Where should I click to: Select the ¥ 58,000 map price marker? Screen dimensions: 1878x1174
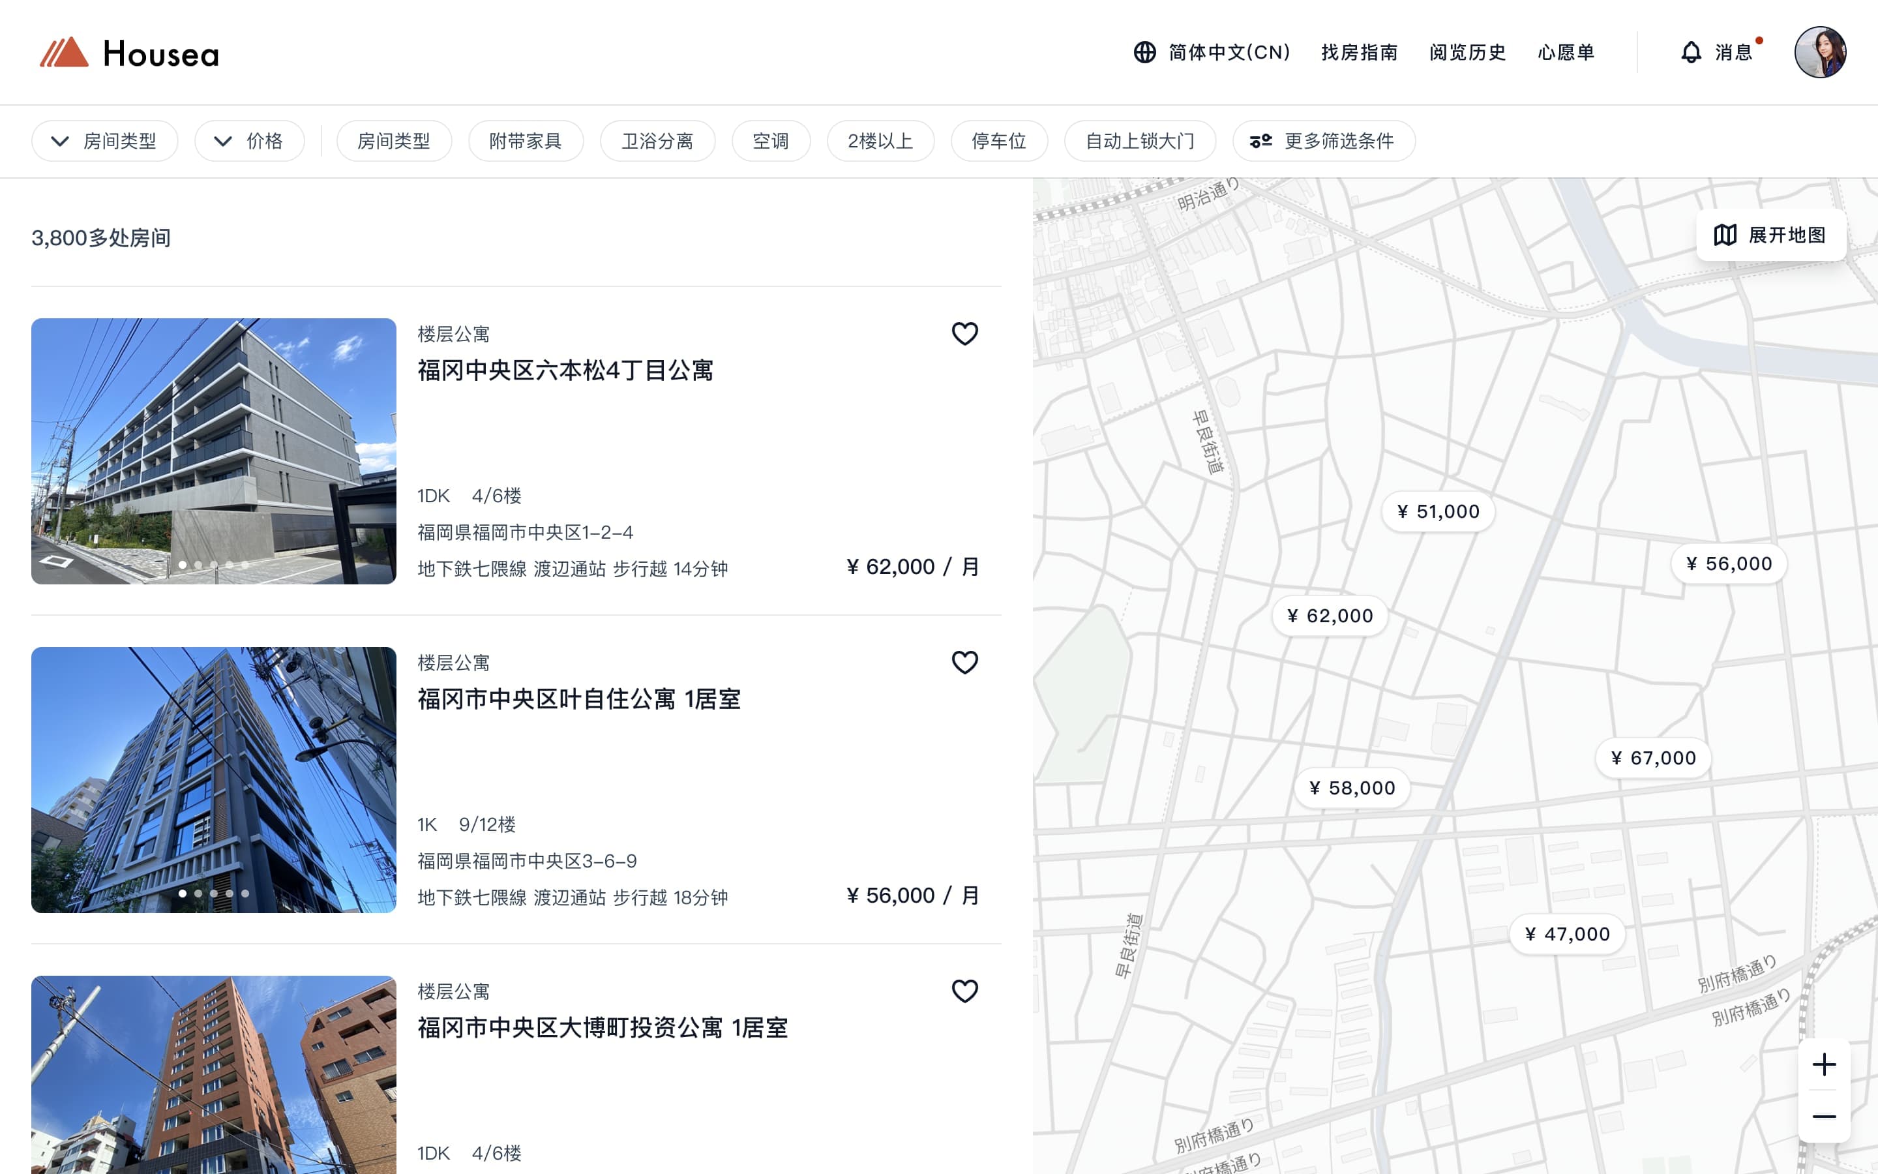point(1352,788)
